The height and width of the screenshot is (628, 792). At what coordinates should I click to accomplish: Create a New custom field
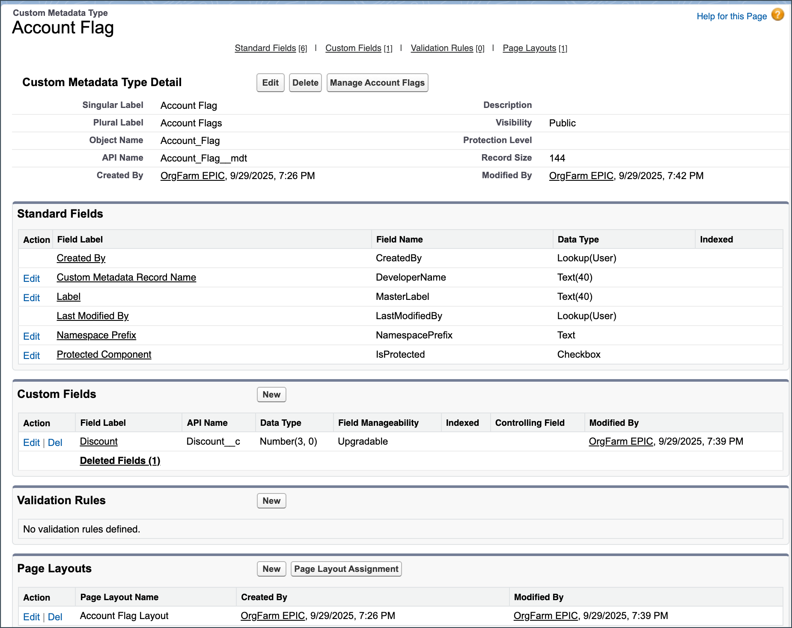click(271, 395)
